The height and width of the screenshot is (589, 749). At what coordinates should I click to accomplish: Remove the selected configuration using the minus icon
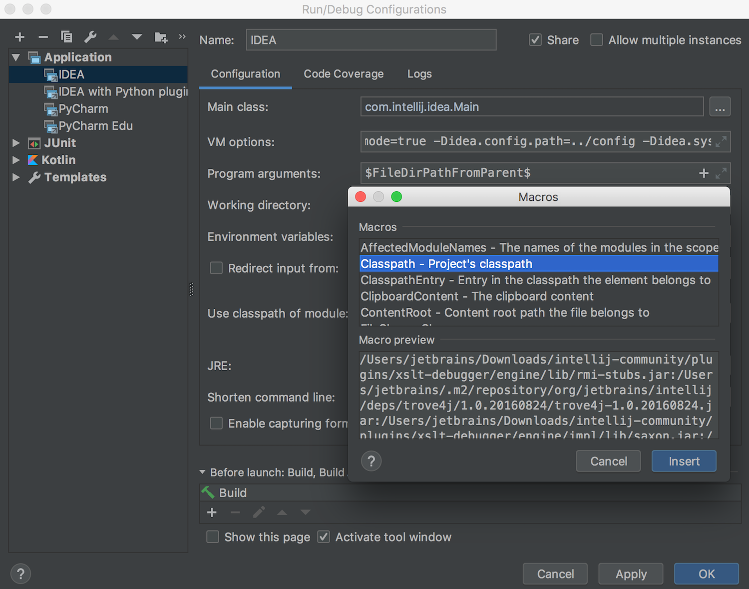(x=43, y=36)
